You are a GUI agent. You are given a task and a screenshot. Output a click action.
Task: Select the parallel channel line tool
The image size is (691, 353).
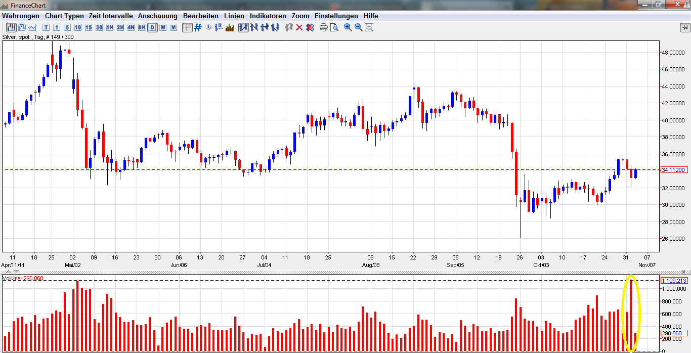tap(275, 27)
